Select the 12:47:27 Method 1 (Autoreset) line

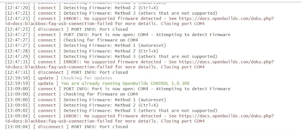[115, 45]
